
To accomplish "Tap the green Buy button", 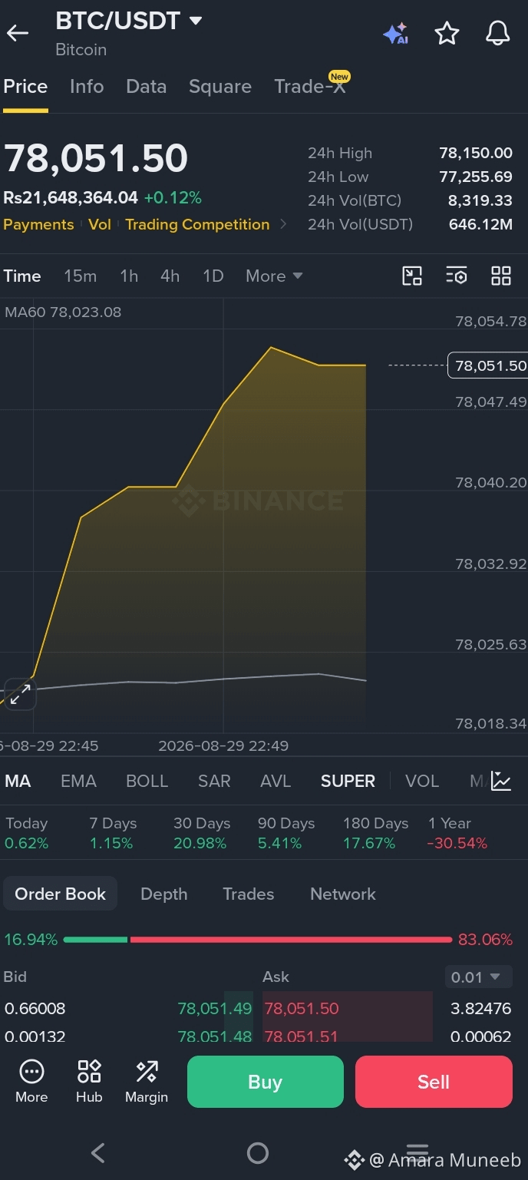I will 266,1082.
